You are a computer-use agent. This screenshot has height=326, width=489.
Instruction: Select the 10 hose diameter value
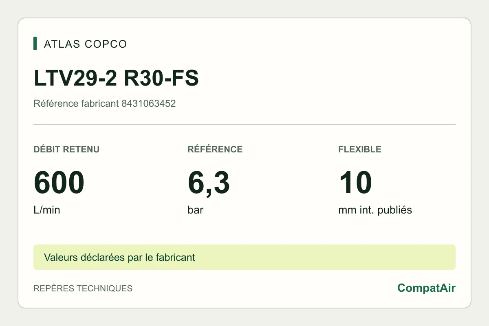[x=355, y=183]
